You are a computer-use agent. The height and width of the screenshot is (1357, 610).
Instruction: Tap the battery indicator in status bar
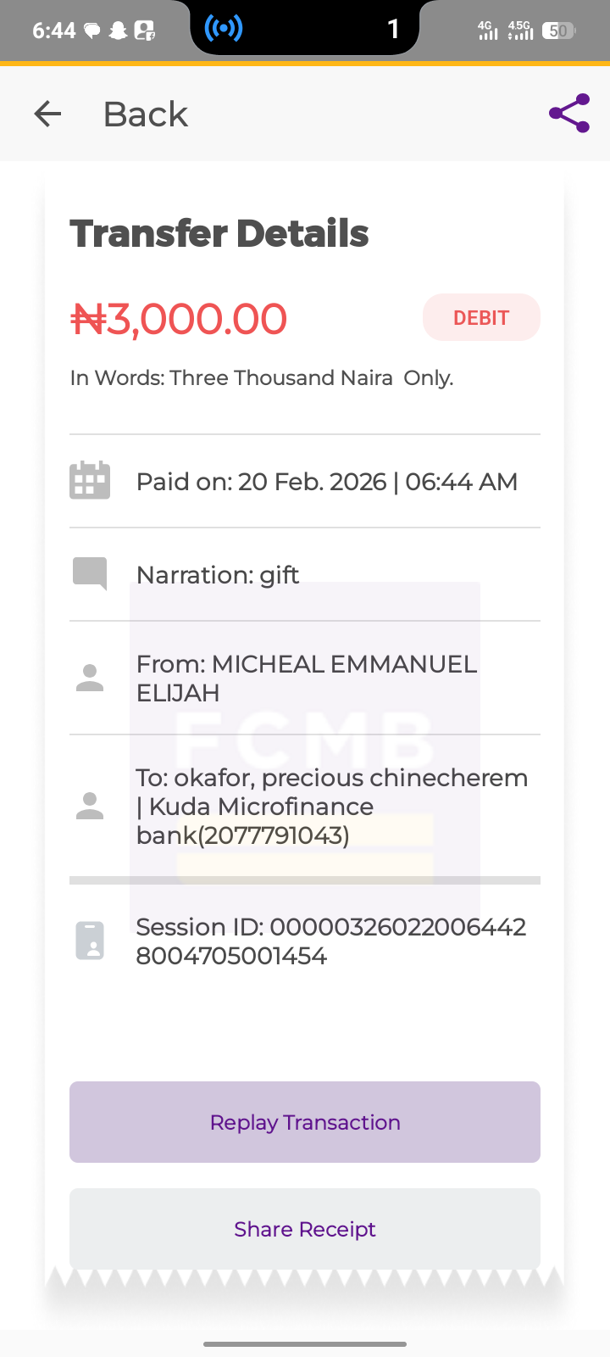[557, 31]
